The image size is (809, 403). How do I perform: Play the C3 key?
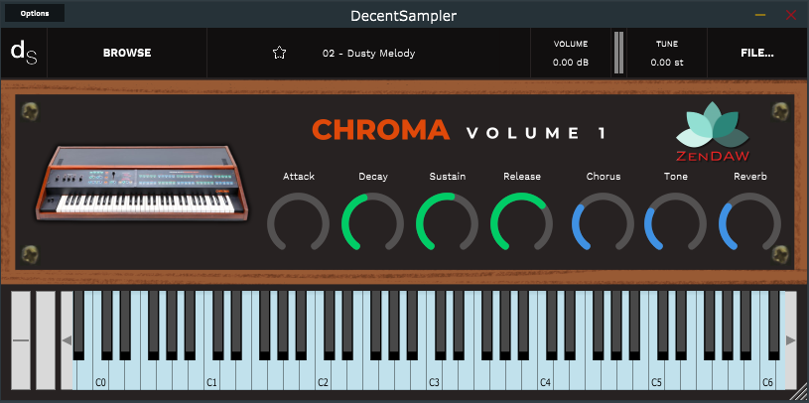click(x=434, y=376)
